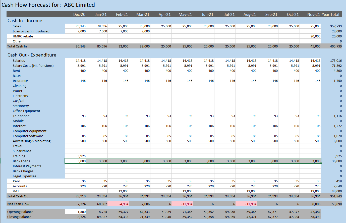Screen dimensions: 346x223
Task: Click the Sep-21 Total Cash In cell
Action: point(268,46)
